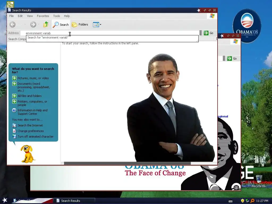Click the Address bar text field

110,33
